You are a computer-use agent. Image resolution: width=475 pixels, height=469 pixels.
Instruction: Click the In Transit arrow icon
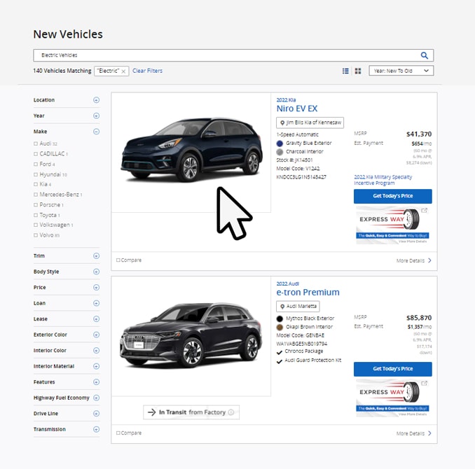pyautogui.click(x=151, y=412)
